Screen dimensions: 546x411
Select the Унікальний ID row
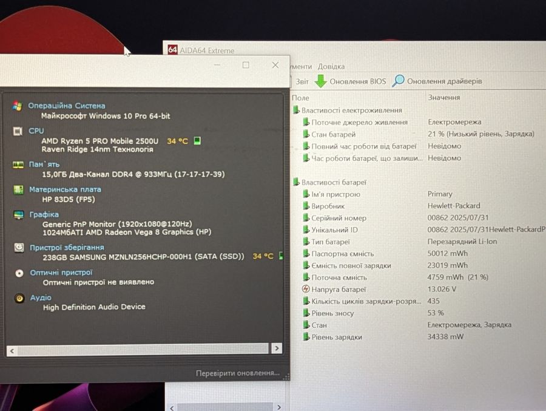(x=423, y=229)
